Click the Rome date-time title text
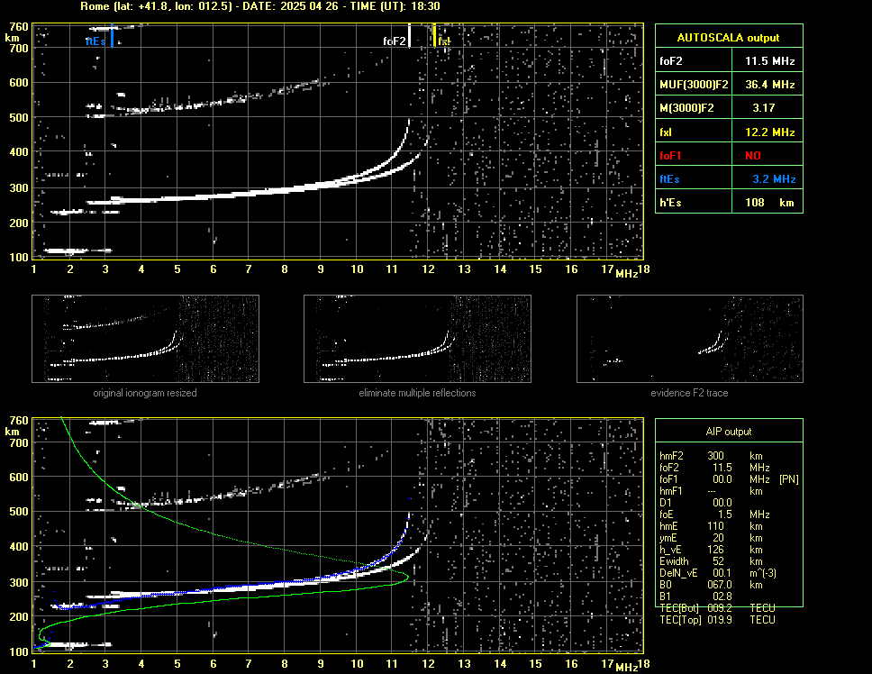Screen dimensions: 872x674 pos(260,6)
